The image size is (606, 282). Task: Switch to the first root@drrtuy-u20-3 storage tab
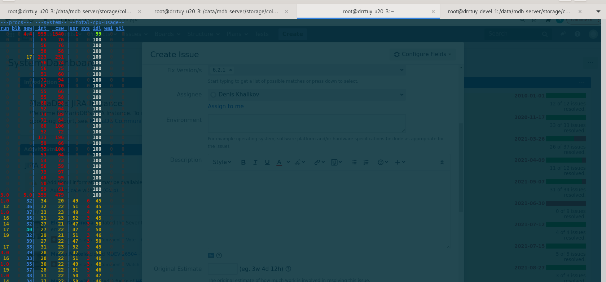coord(69,12)
